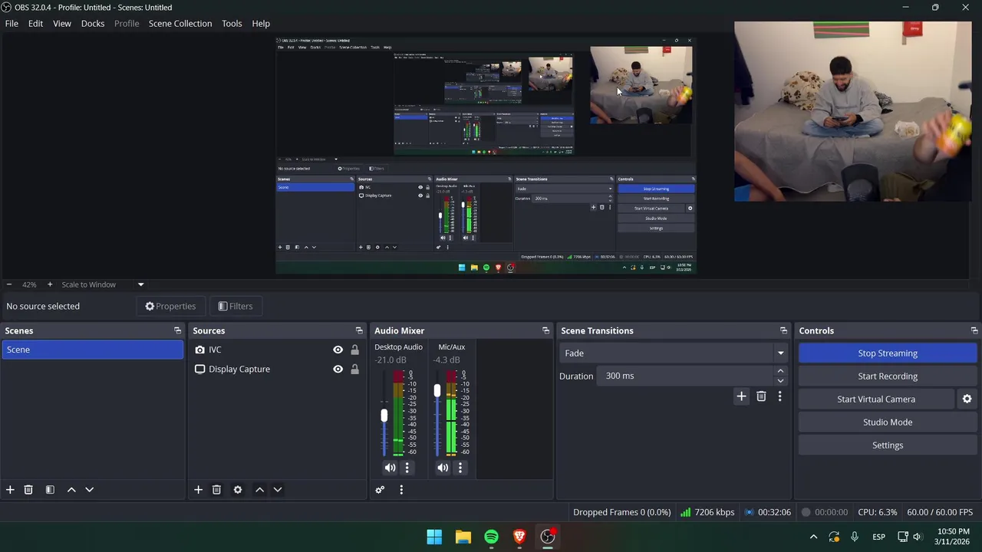
Task: Open the Help menu
Action: [261, 23]
